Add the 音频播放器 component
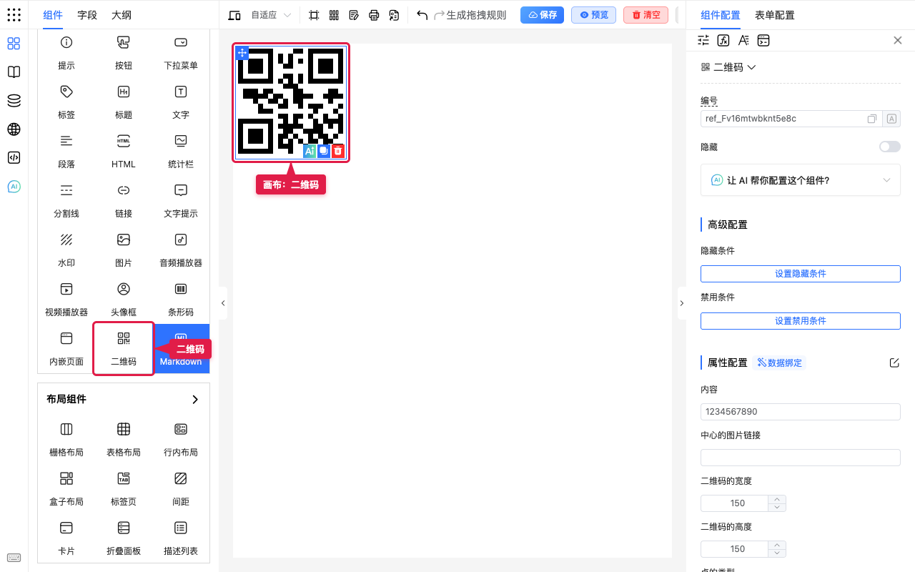 [181, 250]
